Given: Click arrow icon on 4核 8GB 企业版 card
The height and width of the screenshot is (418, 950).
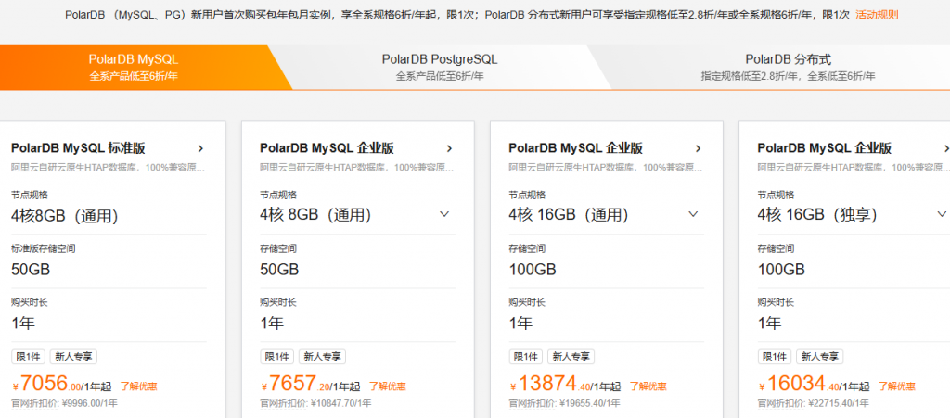Looking at the screenshot, I should click(x=449, y=148).
